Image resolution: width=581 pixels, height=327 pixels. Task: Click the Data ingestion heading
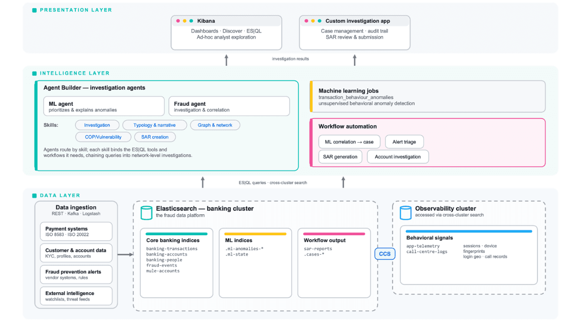click(x=76, y=208)
